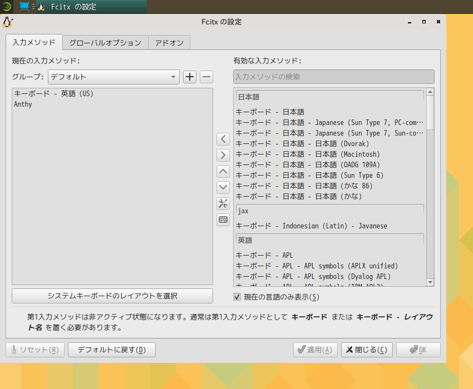This screenshot has width=473, height=389.
Task: Select キーボード - APL entry
Action: tap(330, 256)
